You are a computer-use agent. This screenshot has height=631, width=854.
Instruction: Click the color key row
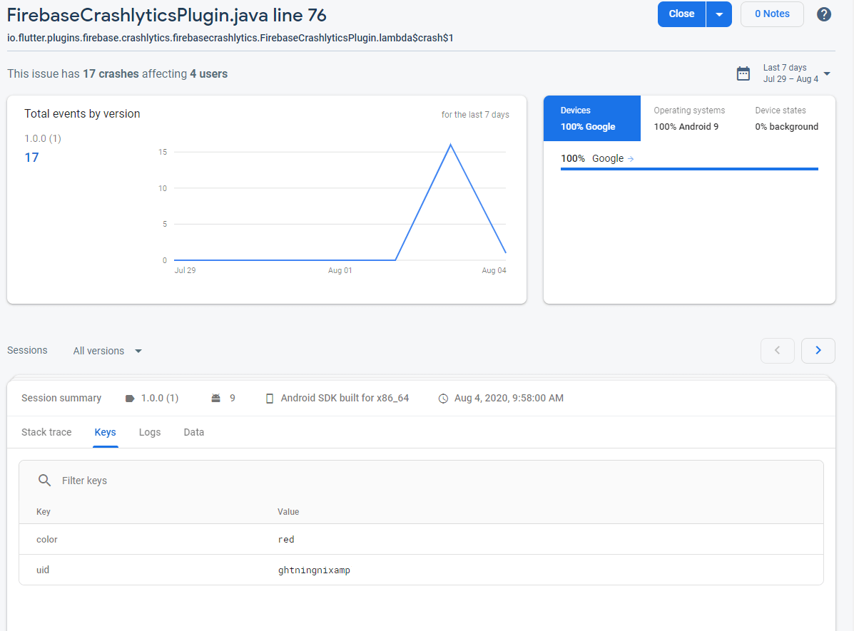[421, 540]
